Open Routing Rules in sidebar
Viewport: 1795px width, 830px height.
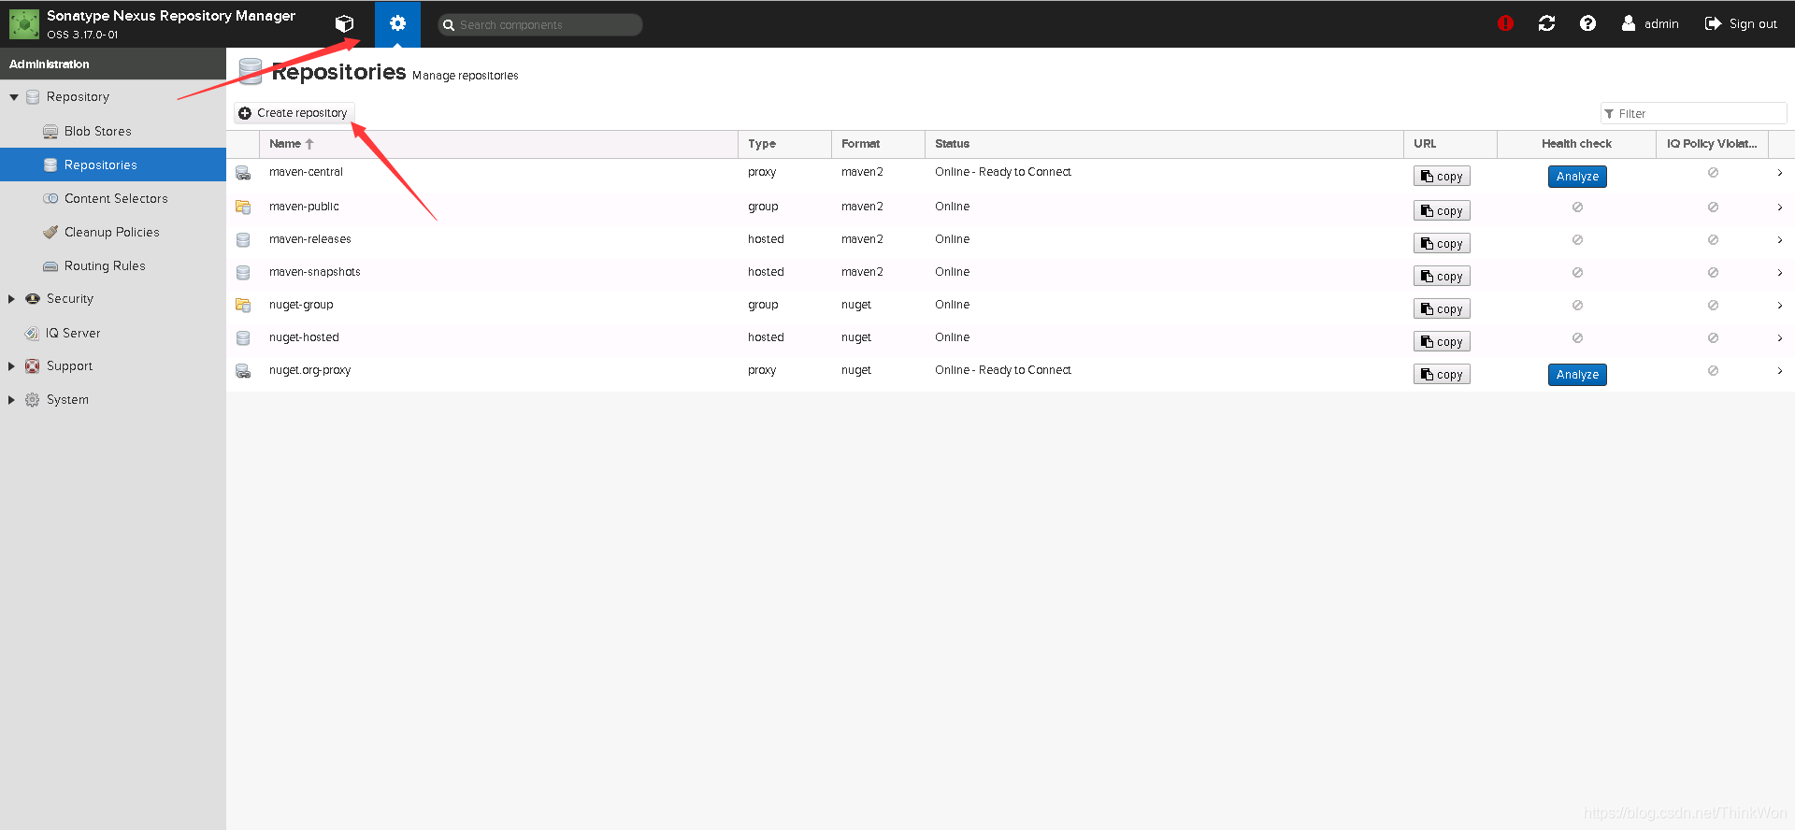[x=113, y=265]
